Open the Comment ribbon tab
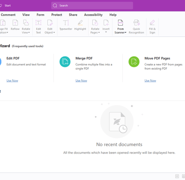This screenshot has width=185, height=180. click(x=8, y=15)
